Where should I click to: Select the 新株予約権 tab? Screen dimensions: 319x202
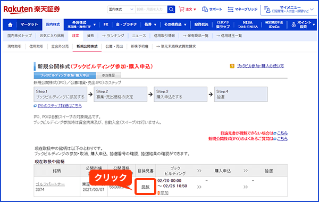[139, 46]
